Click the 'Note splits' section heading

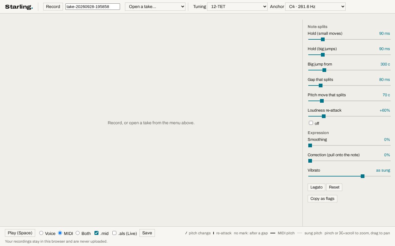click(x=318, y=27)
